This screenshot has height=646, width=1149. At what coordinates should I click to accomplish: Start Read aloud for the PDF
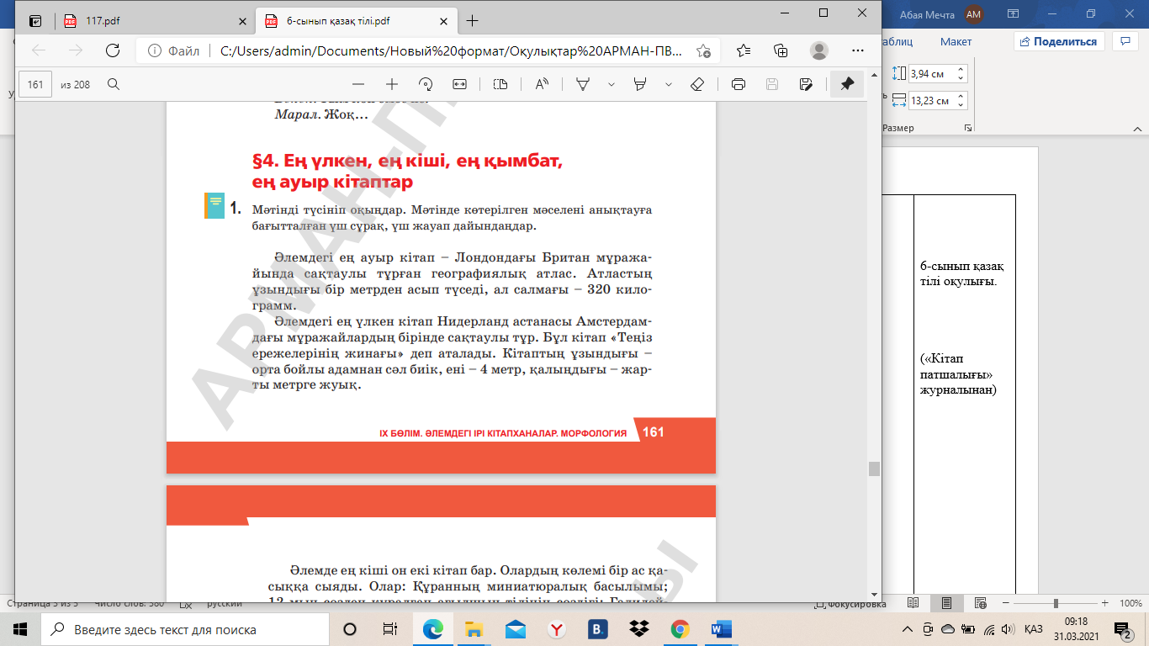541,84
